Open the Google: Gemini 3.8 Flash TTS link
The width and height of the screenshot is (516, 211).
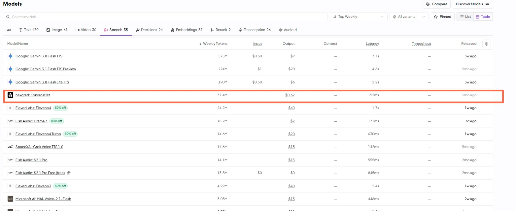[x=39, y=56]
